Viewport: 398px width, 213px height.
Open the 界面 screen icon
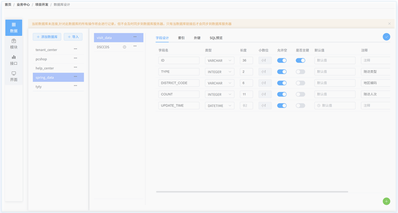pos(14,76)
